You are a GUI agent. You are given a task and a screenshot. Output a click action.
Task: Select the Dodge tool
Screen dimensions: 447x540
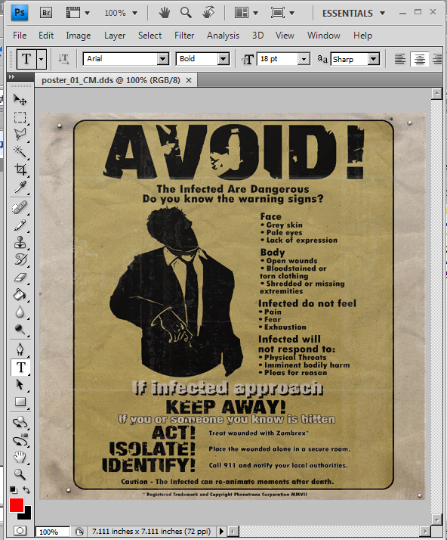pyautogui.click(x=20, y=330)
